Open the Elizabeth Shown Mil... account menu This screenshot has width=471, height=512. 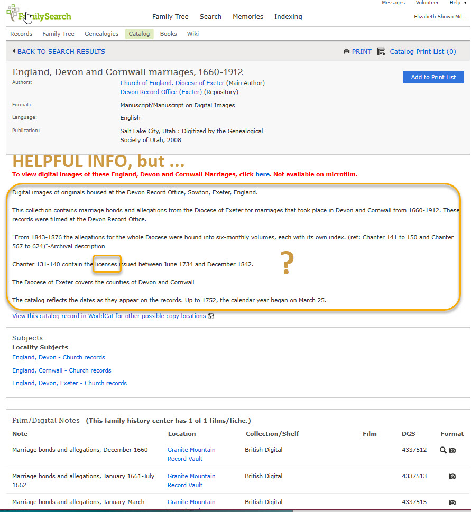(x=440, y=17)
